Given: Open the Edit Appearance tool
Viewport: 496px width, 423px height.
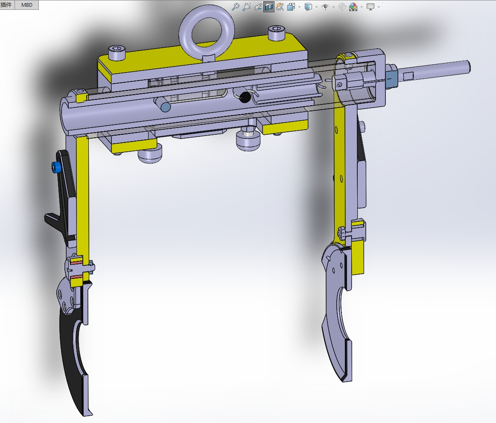Looking at the screenshot, I should (x=342, y=7).
